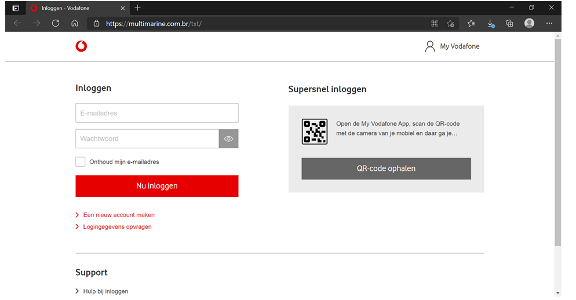Show password with the eye toggle
The height and width of the screenshot is (300, 576).
pyautogui.click(x=228, y=139)
